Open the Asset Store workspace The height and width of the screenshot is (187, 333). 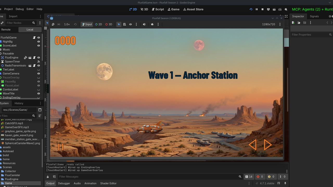193,9
